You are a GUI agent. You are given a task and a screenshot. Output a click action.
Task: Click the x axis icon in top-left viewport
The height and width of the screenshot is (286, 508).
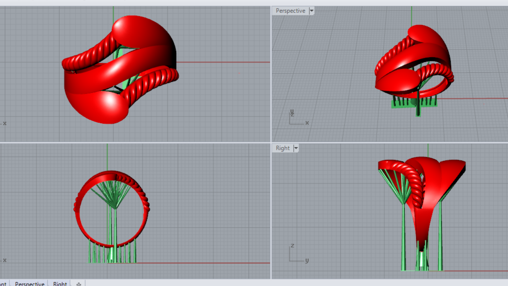click(4, 123)
